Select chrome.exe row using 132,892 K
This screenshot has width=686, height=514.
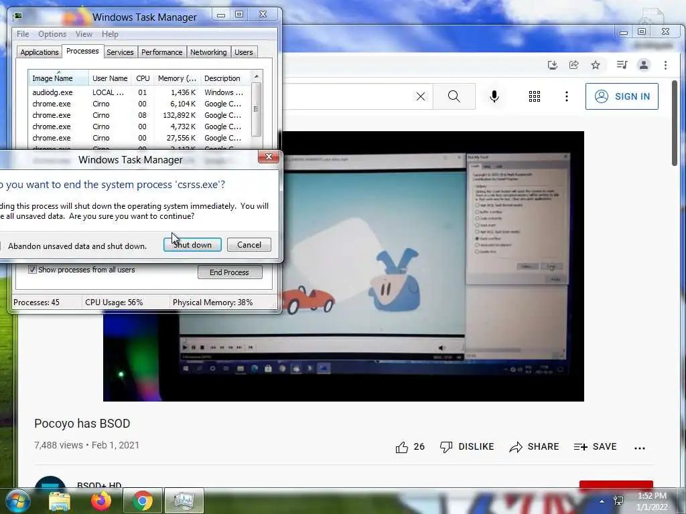pos(139,115)
